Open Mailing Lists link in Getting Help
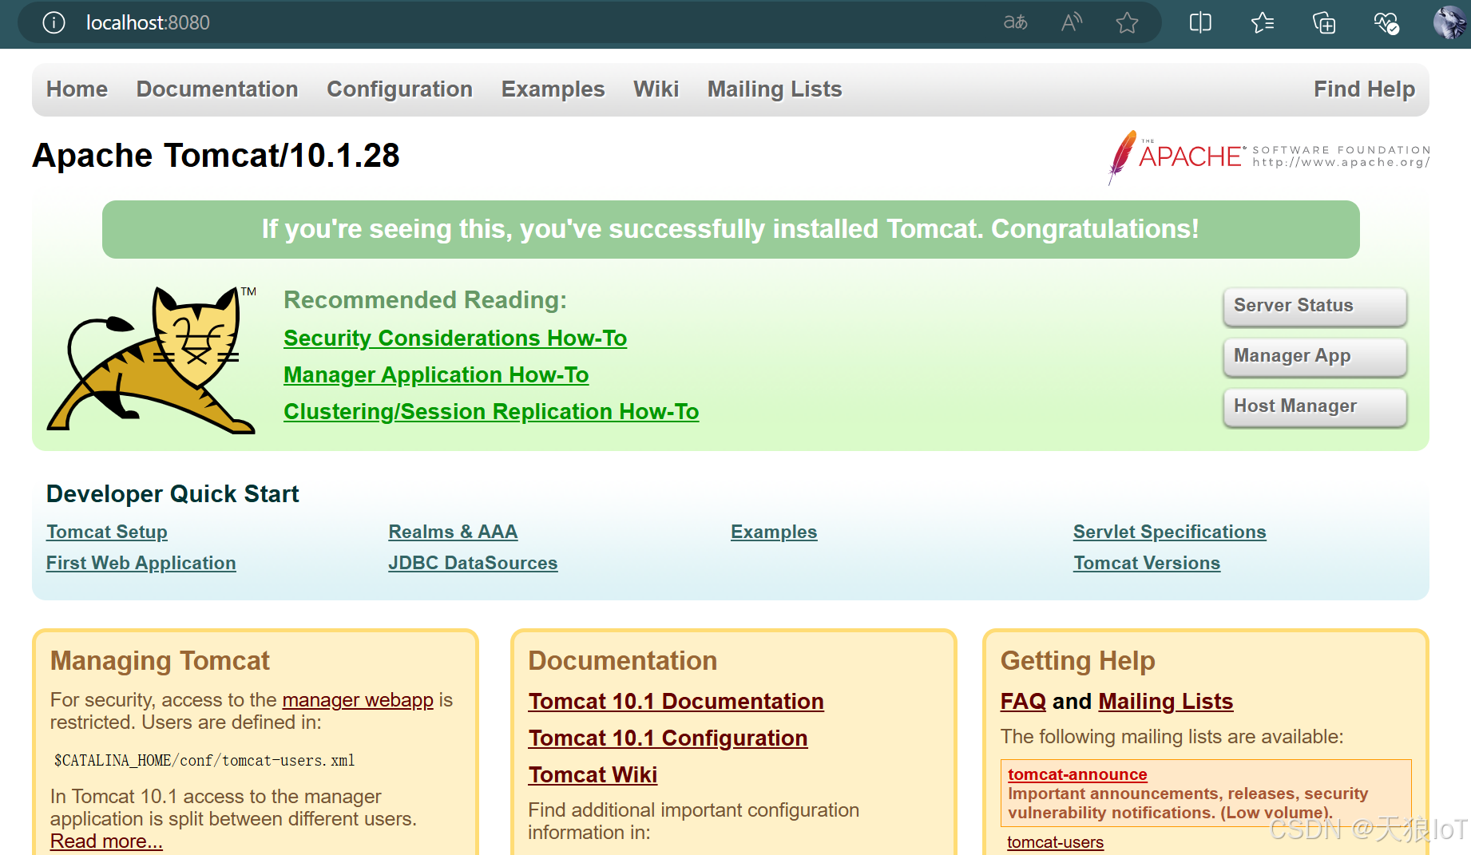Viewport: 1471px width, 855px height. tap(1166, 702)
